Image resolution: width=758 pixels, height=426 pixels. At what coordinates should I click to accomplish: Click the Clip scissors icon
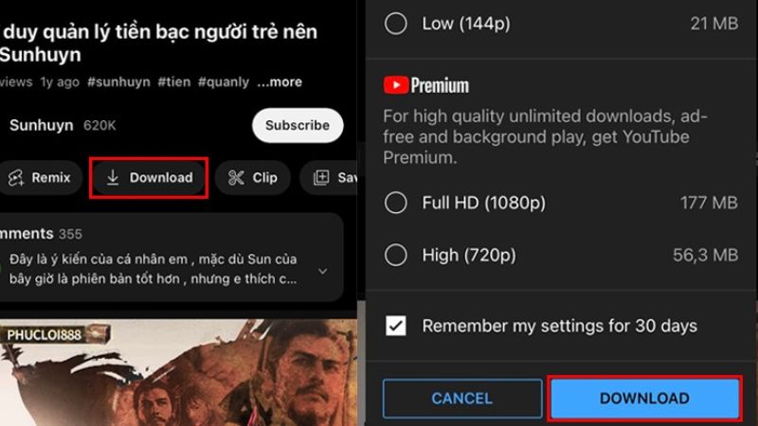[236, 178]
